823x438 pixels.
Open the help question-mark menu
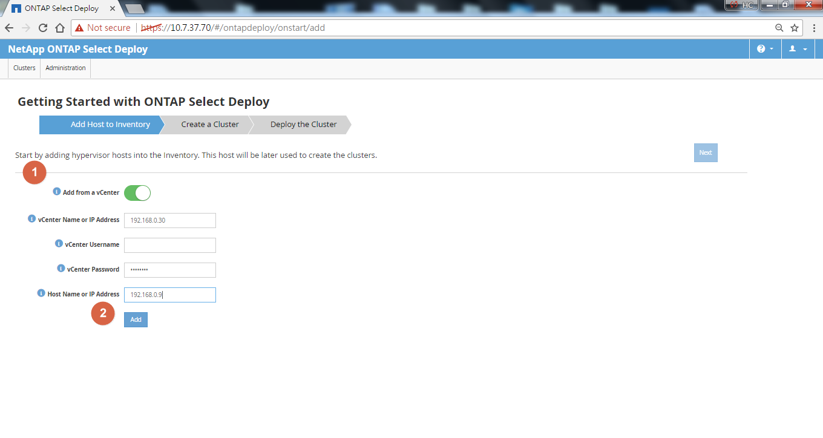click(x=765, y=49)
